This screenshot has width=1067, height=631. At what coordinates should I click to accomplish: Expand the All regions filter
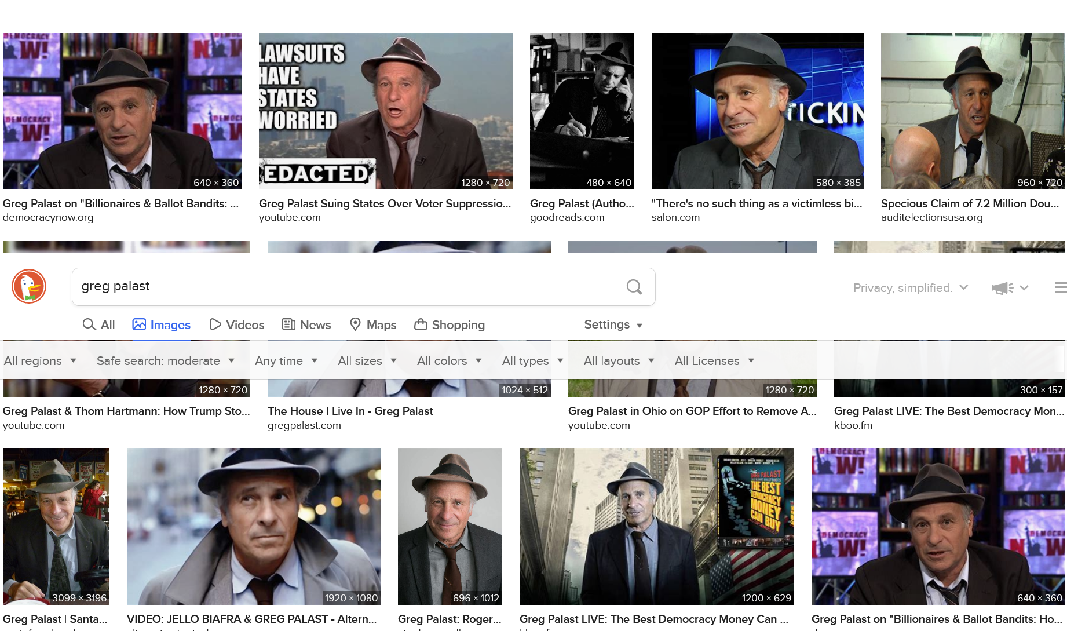(40, 360)
